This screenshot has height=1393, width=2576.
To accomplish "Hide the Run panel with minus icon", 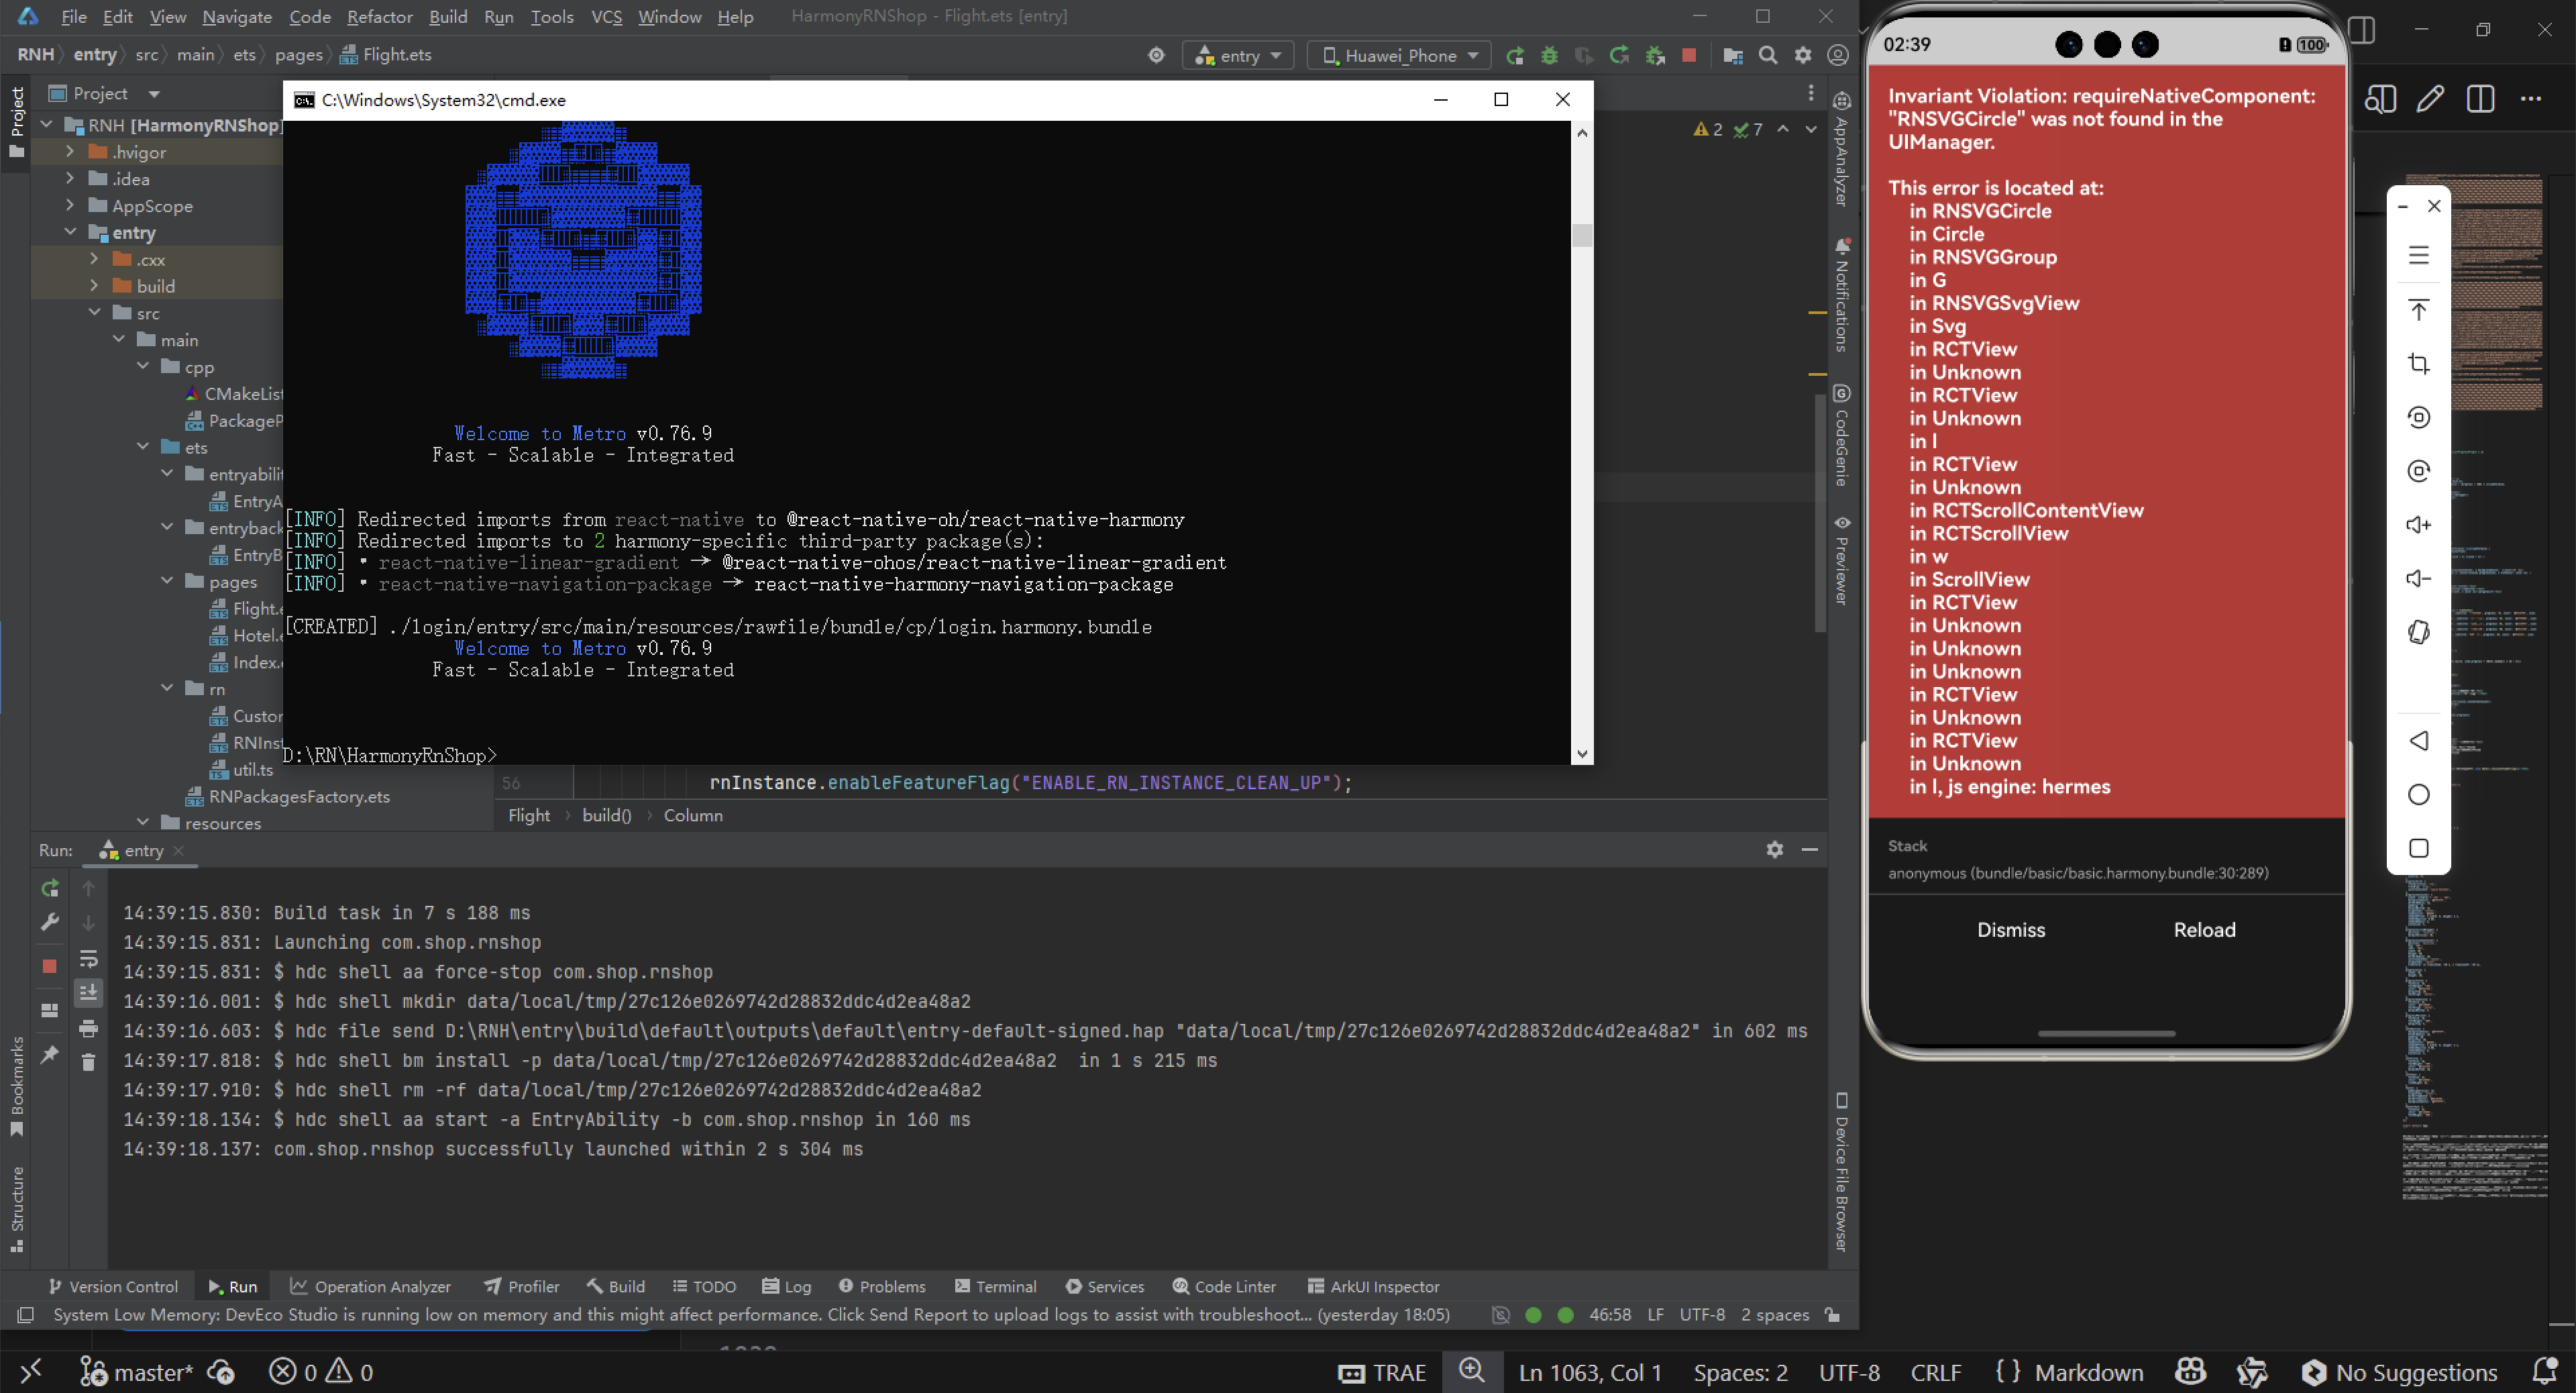I will pos(1810,849).
